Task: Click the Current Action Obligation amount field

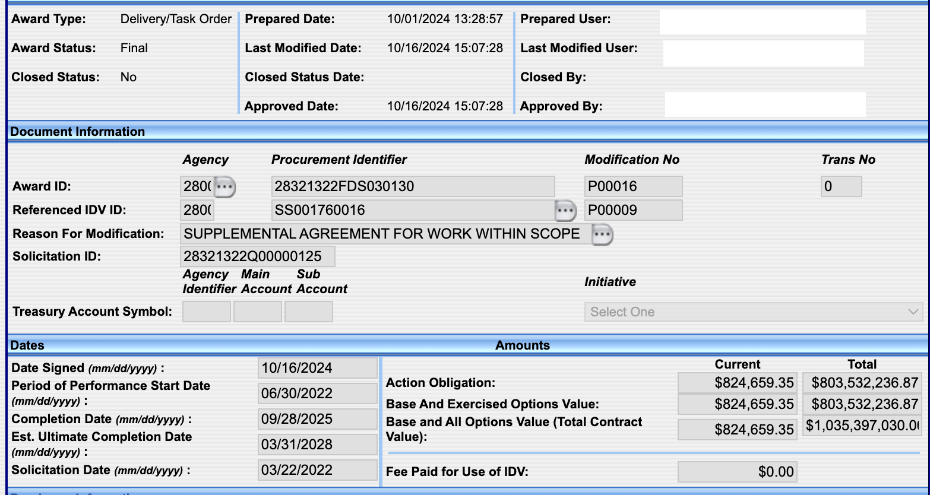Action: click(x=737, y=383)
